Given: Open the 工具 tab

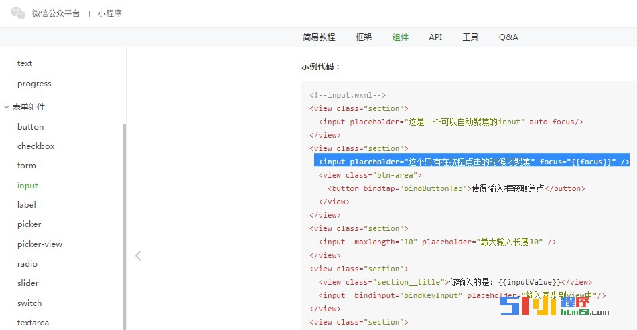Looking at the screenshot, I should [470, 37].
